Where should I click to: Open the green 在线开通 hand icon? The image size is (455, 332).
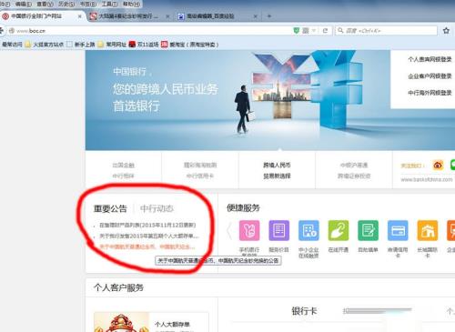pyautogui.click(x=339, y=230)
